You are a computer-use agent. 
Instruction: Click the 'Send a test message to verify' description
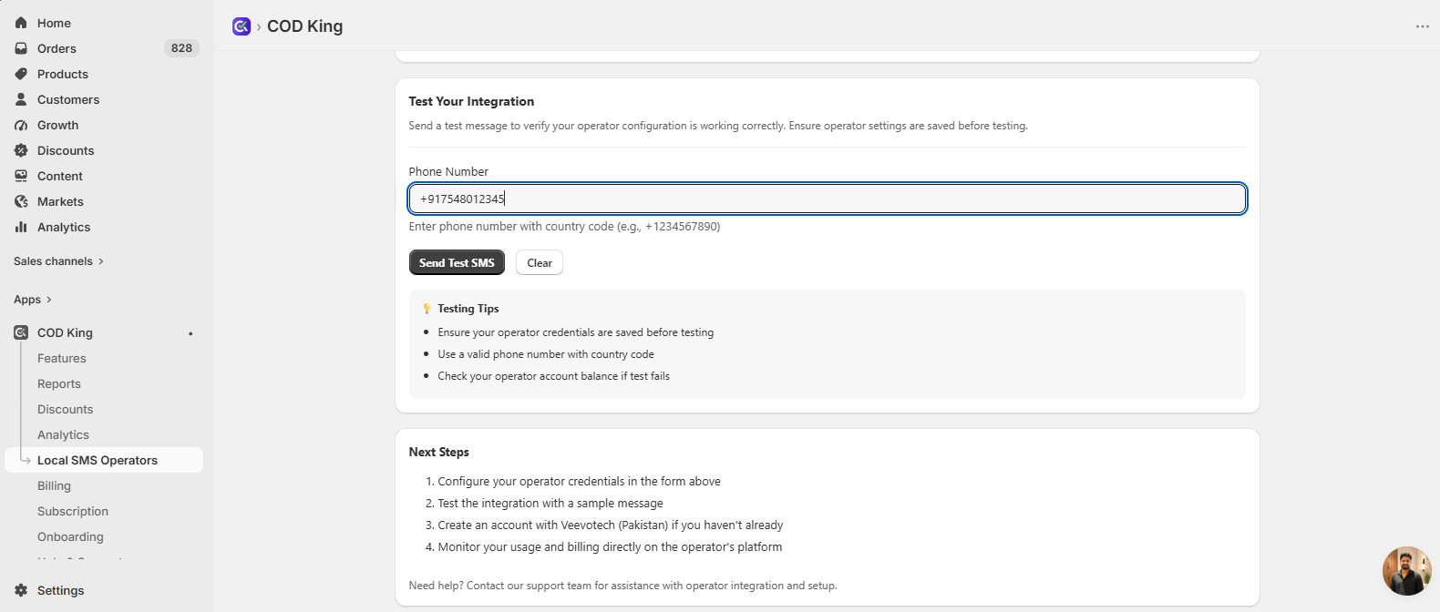718,126
